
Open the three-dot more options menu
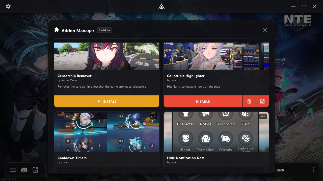point(314,170)
